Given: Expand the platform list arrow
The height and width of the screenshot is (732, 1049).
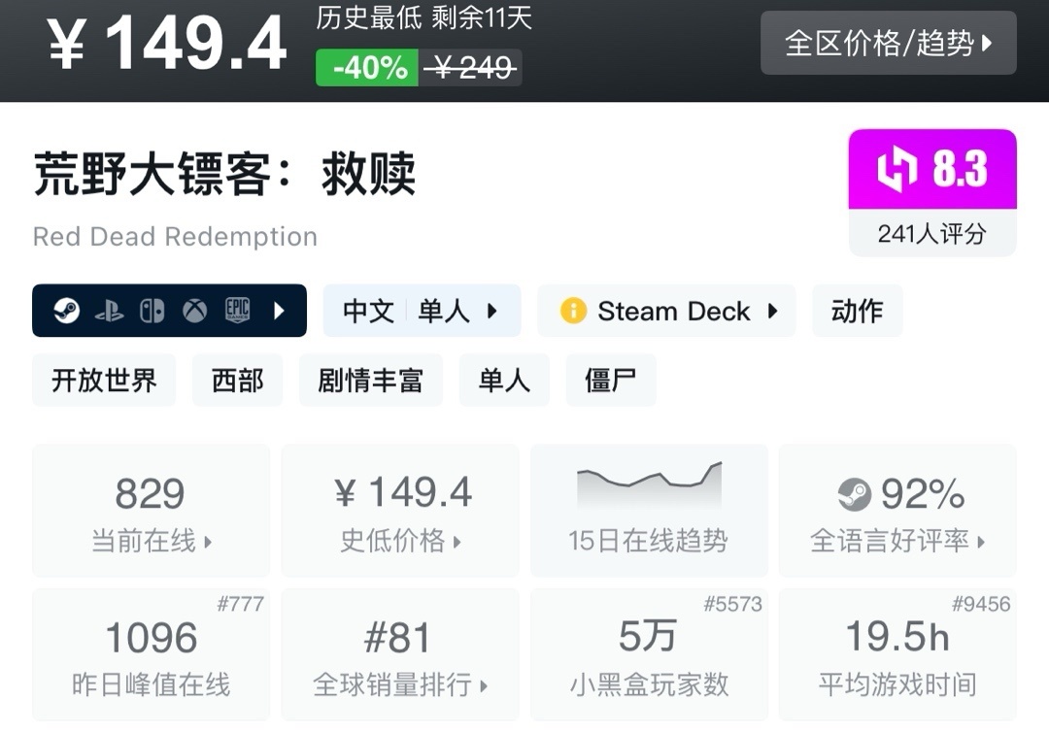Looking at the screenshot, I should [280, 311].
